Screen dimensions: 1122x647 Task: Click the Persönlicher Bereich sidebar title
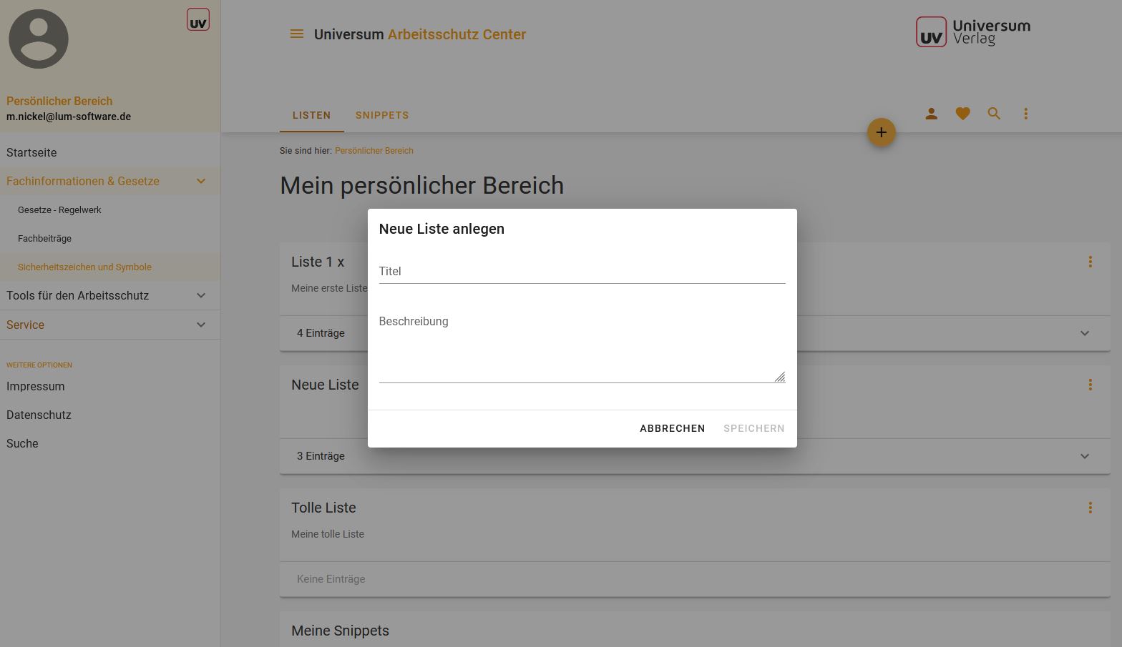(x=59, y=101)
